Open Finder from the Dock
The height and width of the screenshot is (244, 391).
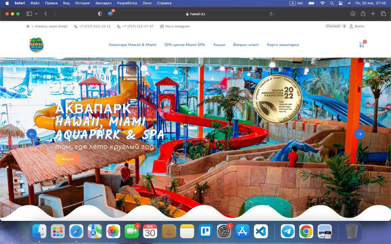tap(39, 231)
